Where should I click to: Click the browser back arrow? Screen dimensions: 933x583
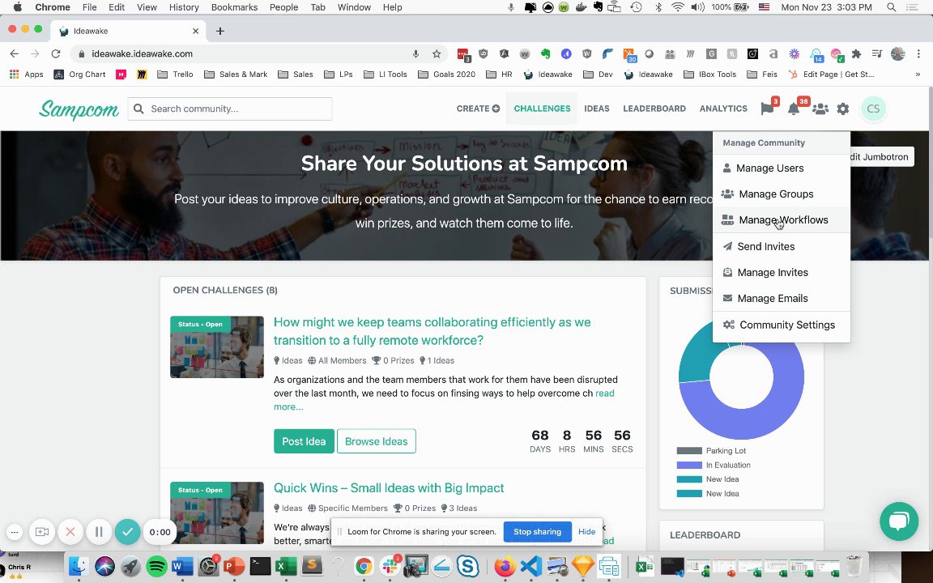point(15,53)
